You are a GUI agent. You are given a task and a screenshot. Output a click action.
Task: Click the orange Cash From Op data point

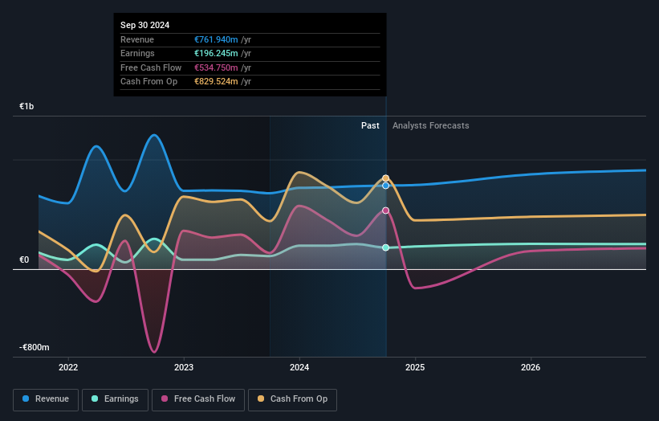point(386,178)
